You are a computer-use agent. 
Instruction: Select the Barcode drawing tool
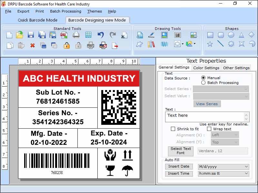click(177, 34)
